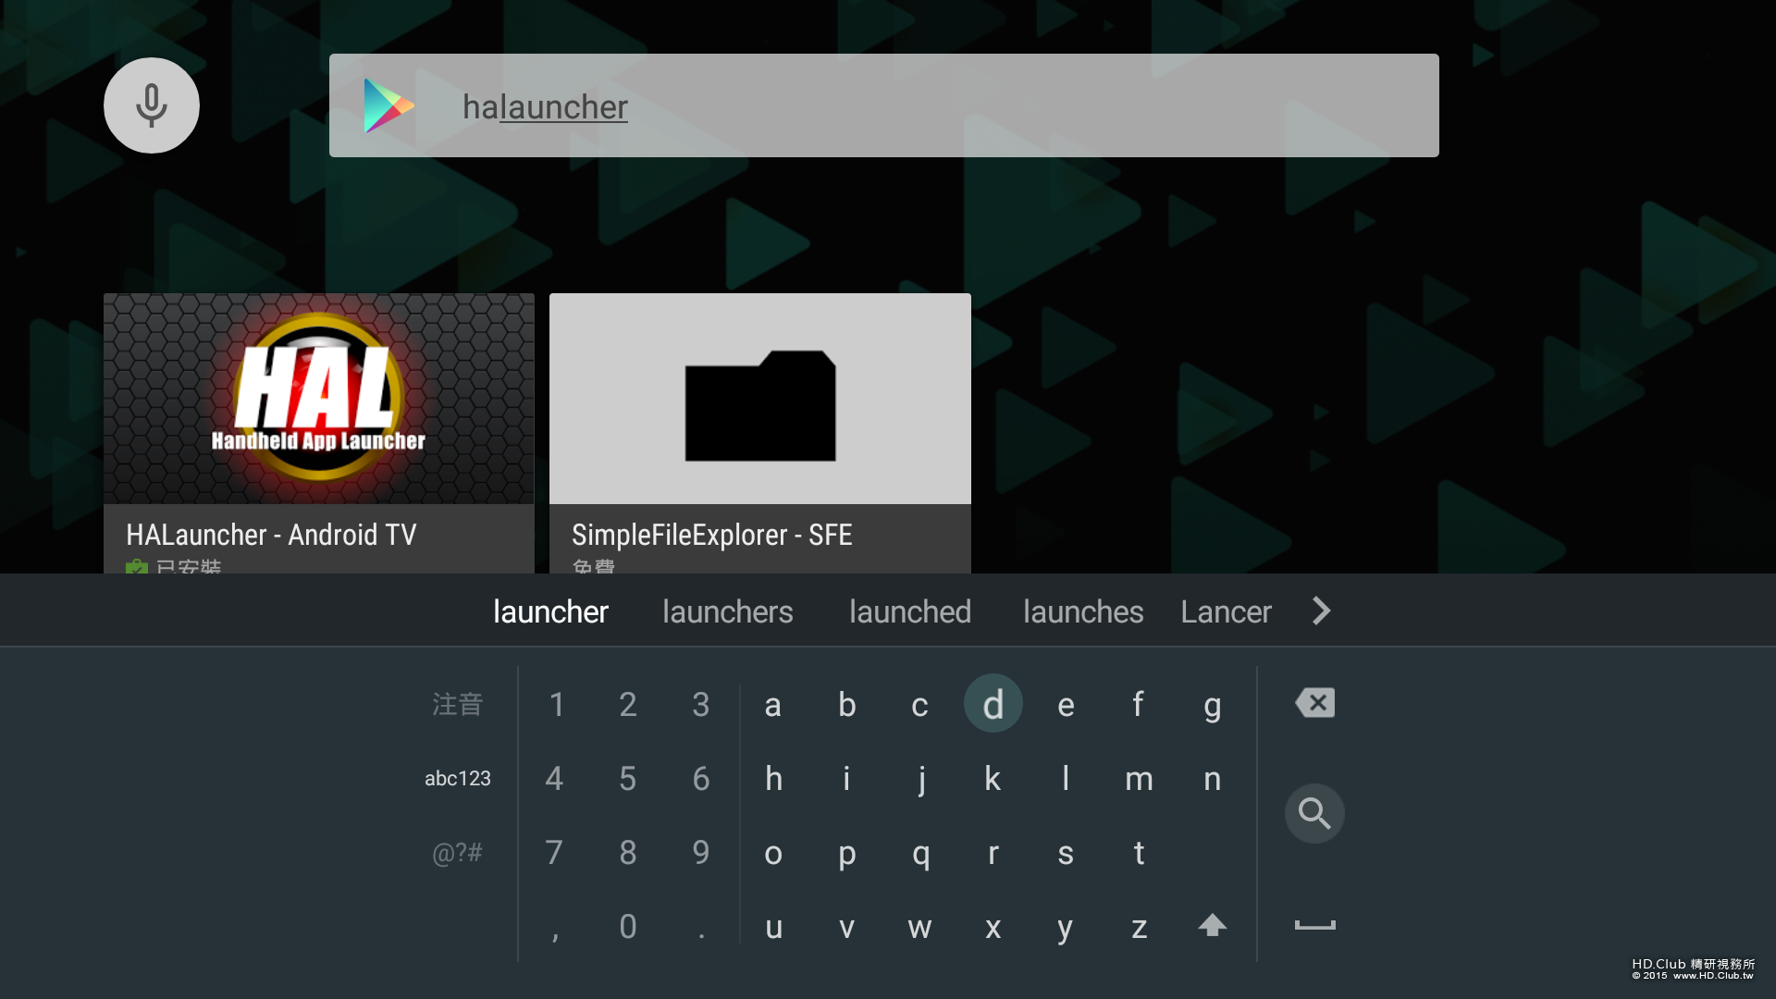Activate the microphone voice search button
The height and width of the screenshot is (999, 1776).
(152, 105)
